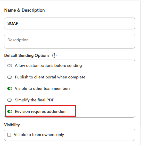Check the Visible to team owners only box
Image resolution: width=141 pixels, height=145 pixels.
coord(9,135)
